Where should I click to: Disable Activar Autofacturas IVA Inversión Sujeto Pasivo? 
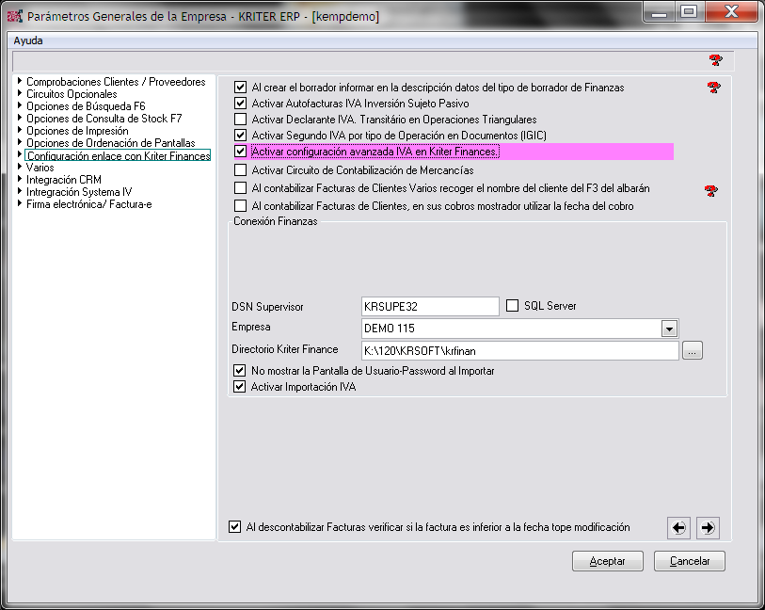pos(240,104)
